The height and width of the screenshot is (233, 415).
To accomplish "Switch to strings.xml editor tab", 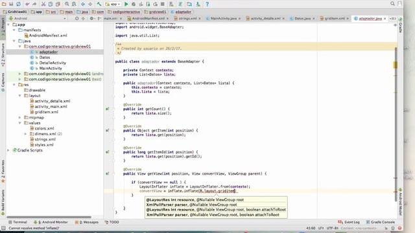I will tap(187, 19).
